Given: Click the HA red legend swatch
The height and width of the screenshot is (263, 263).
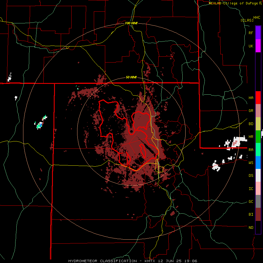Looking at the screenshot, I should click(x=258, y=98).
